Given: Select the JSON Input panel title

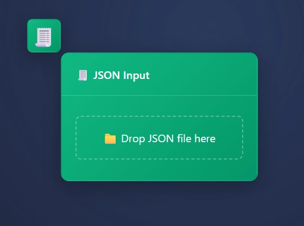Looking at the screenshot, I should pos(122,75).
